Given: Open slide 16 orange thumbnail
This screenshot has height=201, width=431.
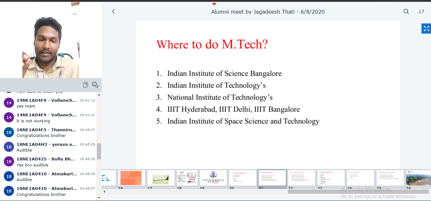Looking at the screenshot, I should tap(132, 178).
